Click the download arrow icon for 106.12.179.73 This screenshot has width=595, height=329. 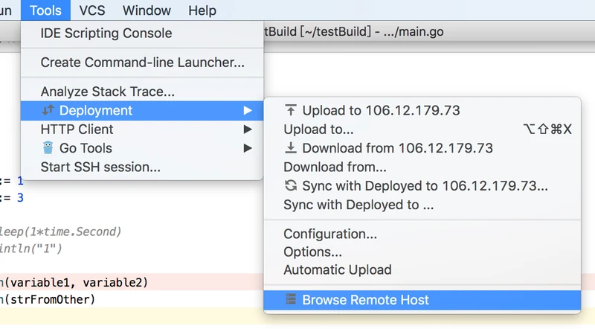point(291,148)
